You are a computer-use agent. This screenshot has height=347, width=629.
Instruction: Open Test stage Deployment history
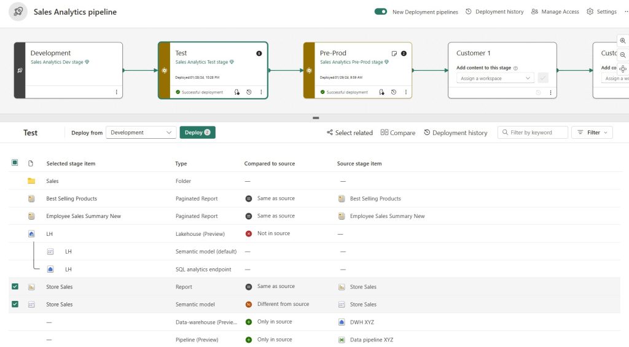(x=456, y=133)
